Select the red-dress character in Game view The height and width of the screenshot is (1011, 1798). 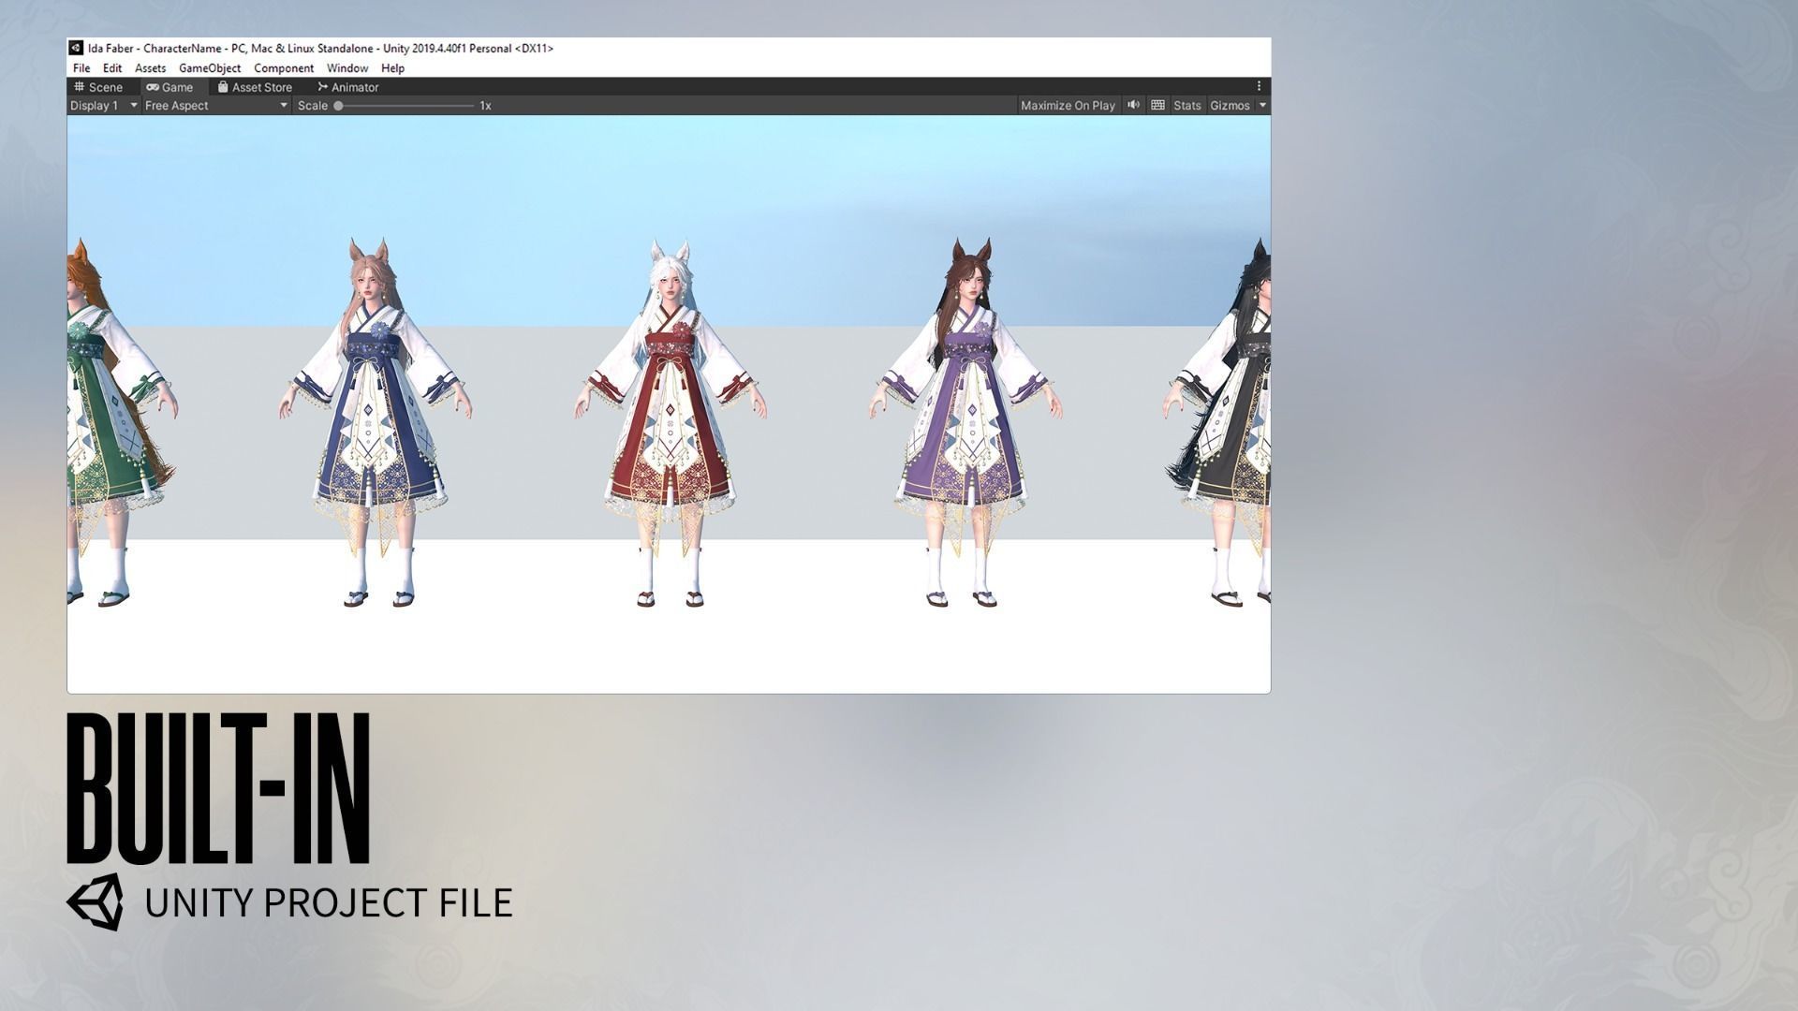[671, 423]
